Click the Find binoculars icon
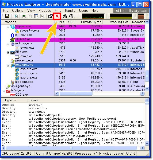This screenshot has height=160, width=153. point(65,16)
